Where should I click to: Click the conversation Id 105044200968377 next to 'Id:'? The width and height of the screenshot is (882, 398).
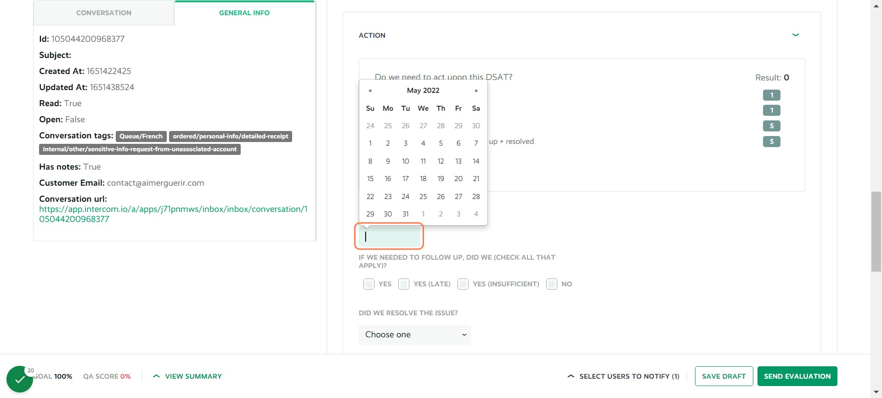pos(88,39)
